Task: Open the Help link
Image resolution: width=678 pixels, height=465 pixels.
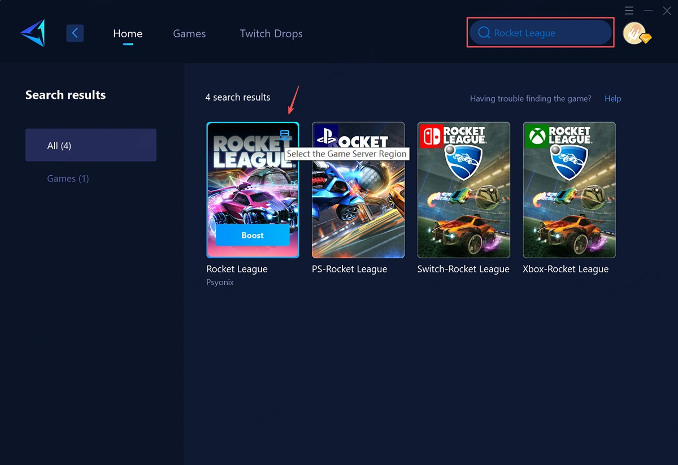Action: [x=612, y=98]
